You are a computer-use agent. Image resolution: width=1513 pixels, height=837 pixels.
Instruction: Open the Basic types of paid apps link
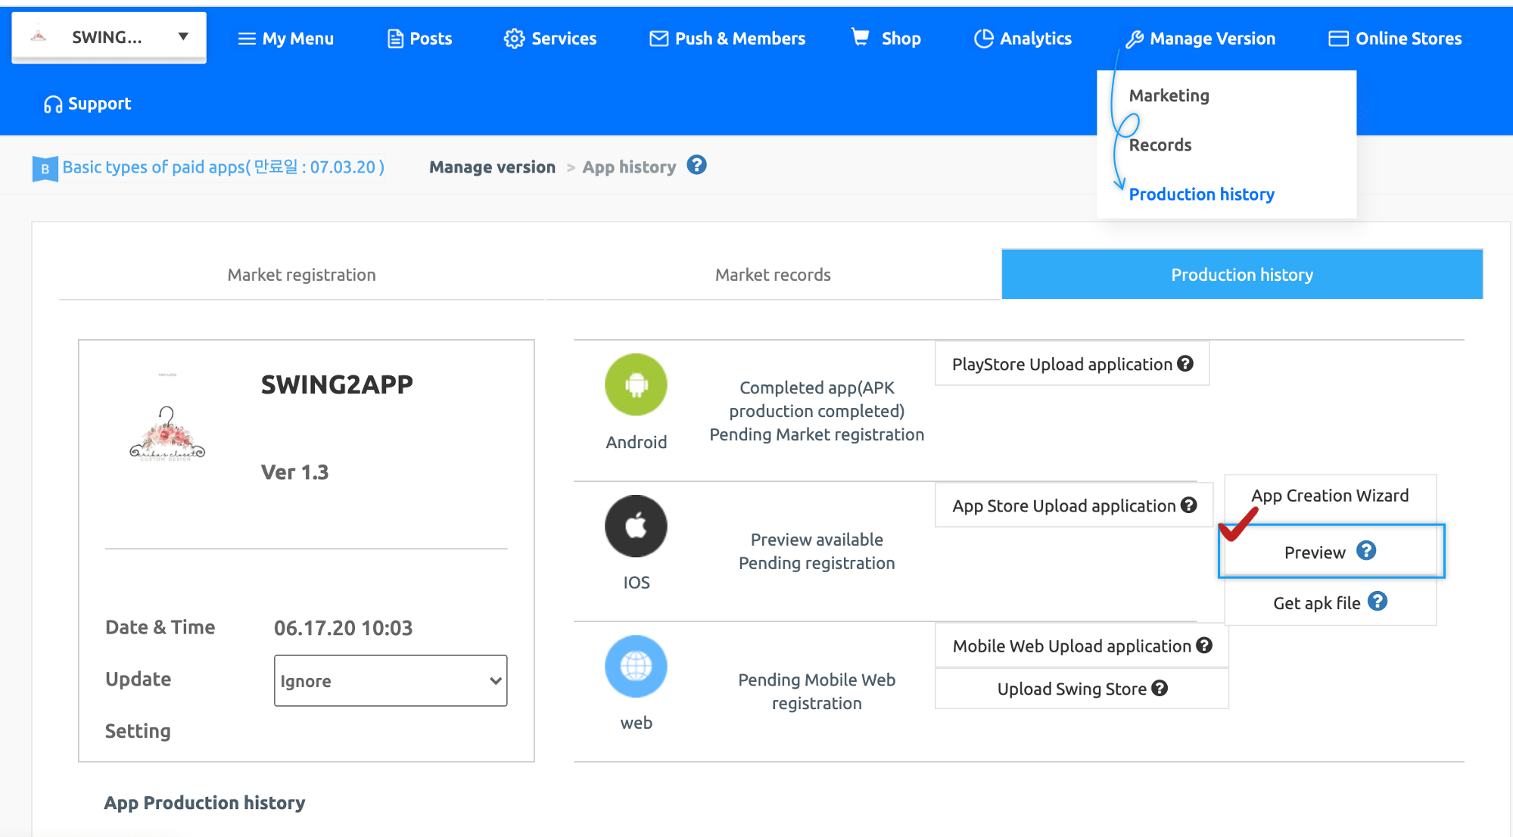[223, 167]
